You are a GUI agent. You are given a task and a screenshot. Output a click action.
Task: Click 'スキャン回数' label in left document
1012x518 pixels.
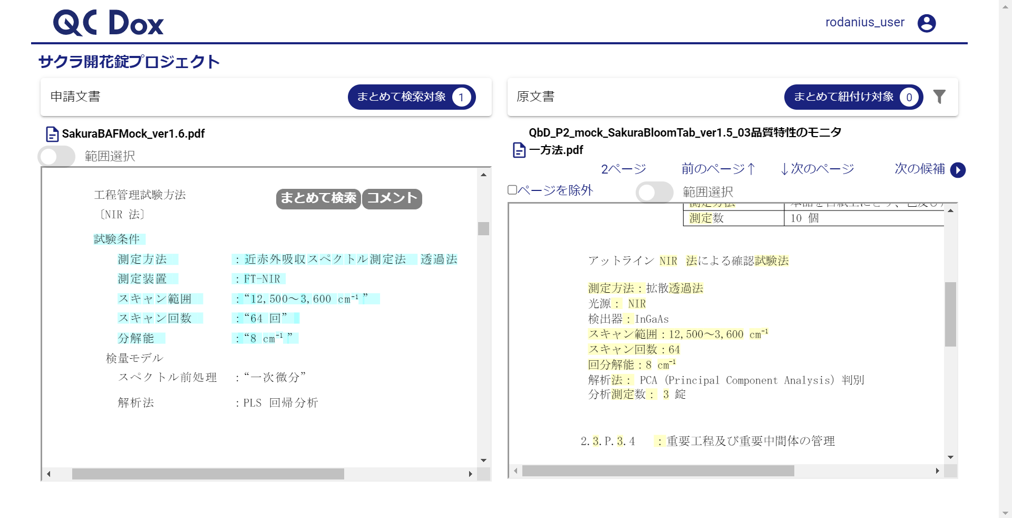(x=155, y=318)
